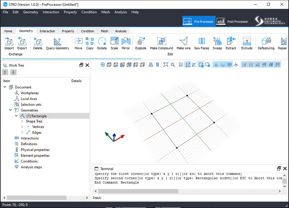Collapse the [1] Rectangle node
Viewport: 289px width, 208px height.
[16, 116]
